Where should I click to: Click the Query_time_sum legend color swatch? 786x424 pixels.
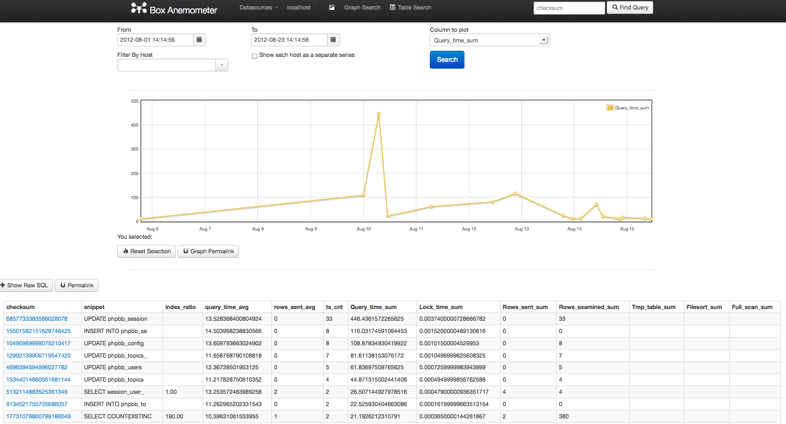tap(610, 108)
